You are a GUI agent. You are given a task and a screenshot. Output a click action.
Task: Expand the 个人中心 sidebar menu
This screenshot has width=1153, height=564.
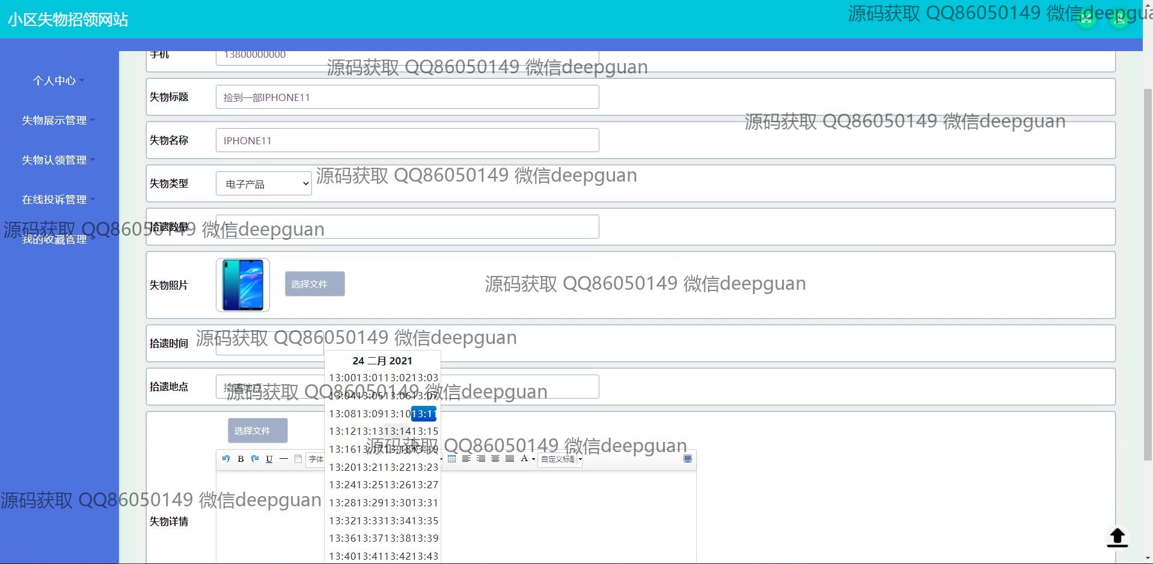[x=59, y=81]
